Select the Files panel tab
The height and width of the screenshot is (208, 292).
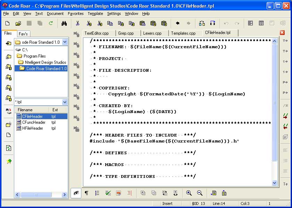coord(8,33)
